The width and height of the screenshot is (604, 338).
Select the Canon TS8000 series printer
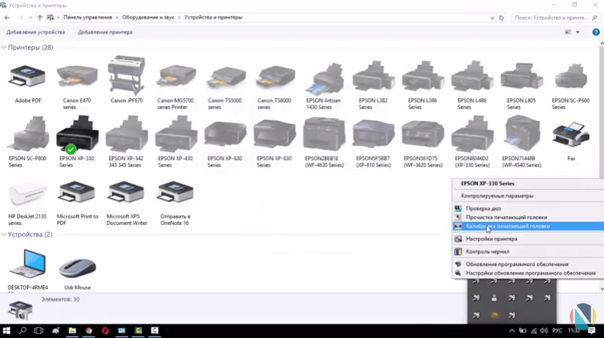point(275,76)
